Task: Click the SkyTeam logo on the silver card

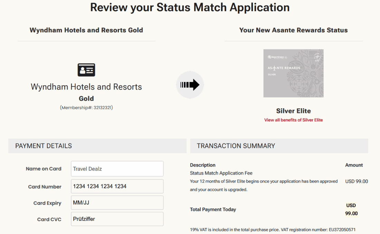Action: click(317, 57)
